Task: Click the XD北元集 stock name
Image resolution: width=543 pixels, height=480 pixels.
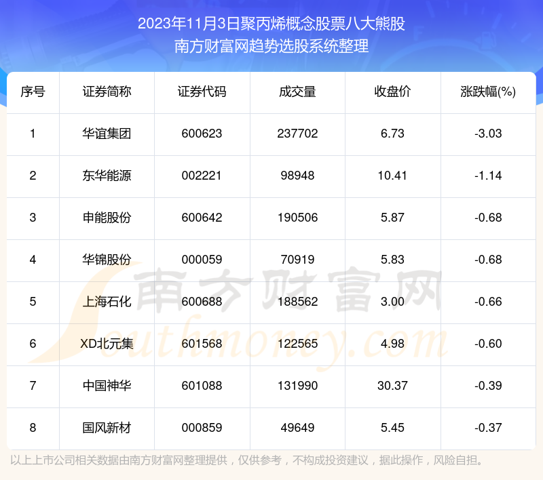Action: coord(107,344)
